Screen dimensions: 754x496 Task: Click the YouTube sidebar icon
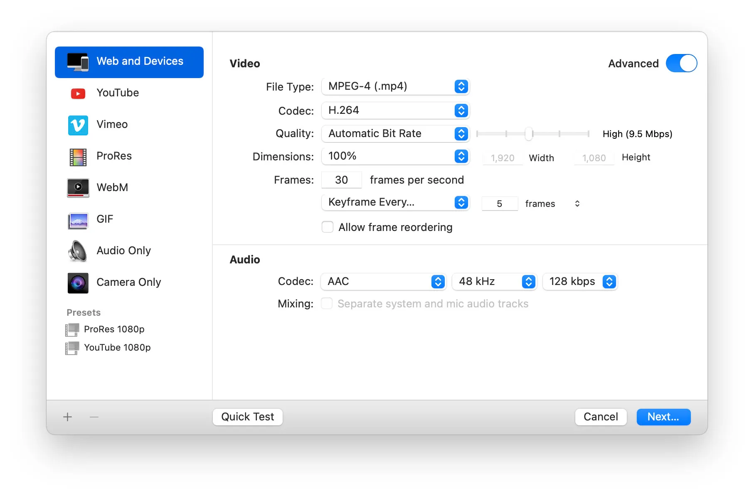[x=78, y=93]
